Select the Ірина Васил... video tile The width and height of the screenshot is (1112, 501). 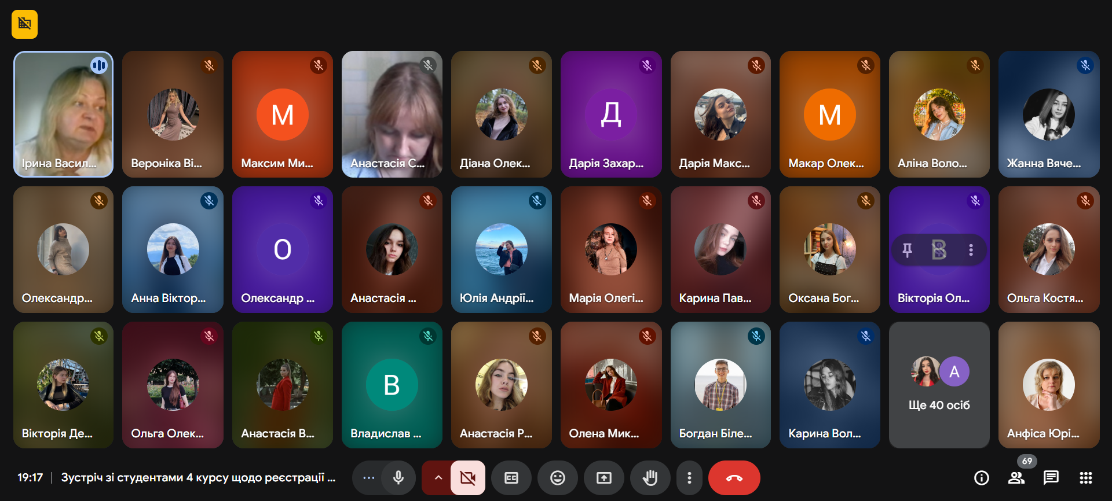[x=63, y=114]
